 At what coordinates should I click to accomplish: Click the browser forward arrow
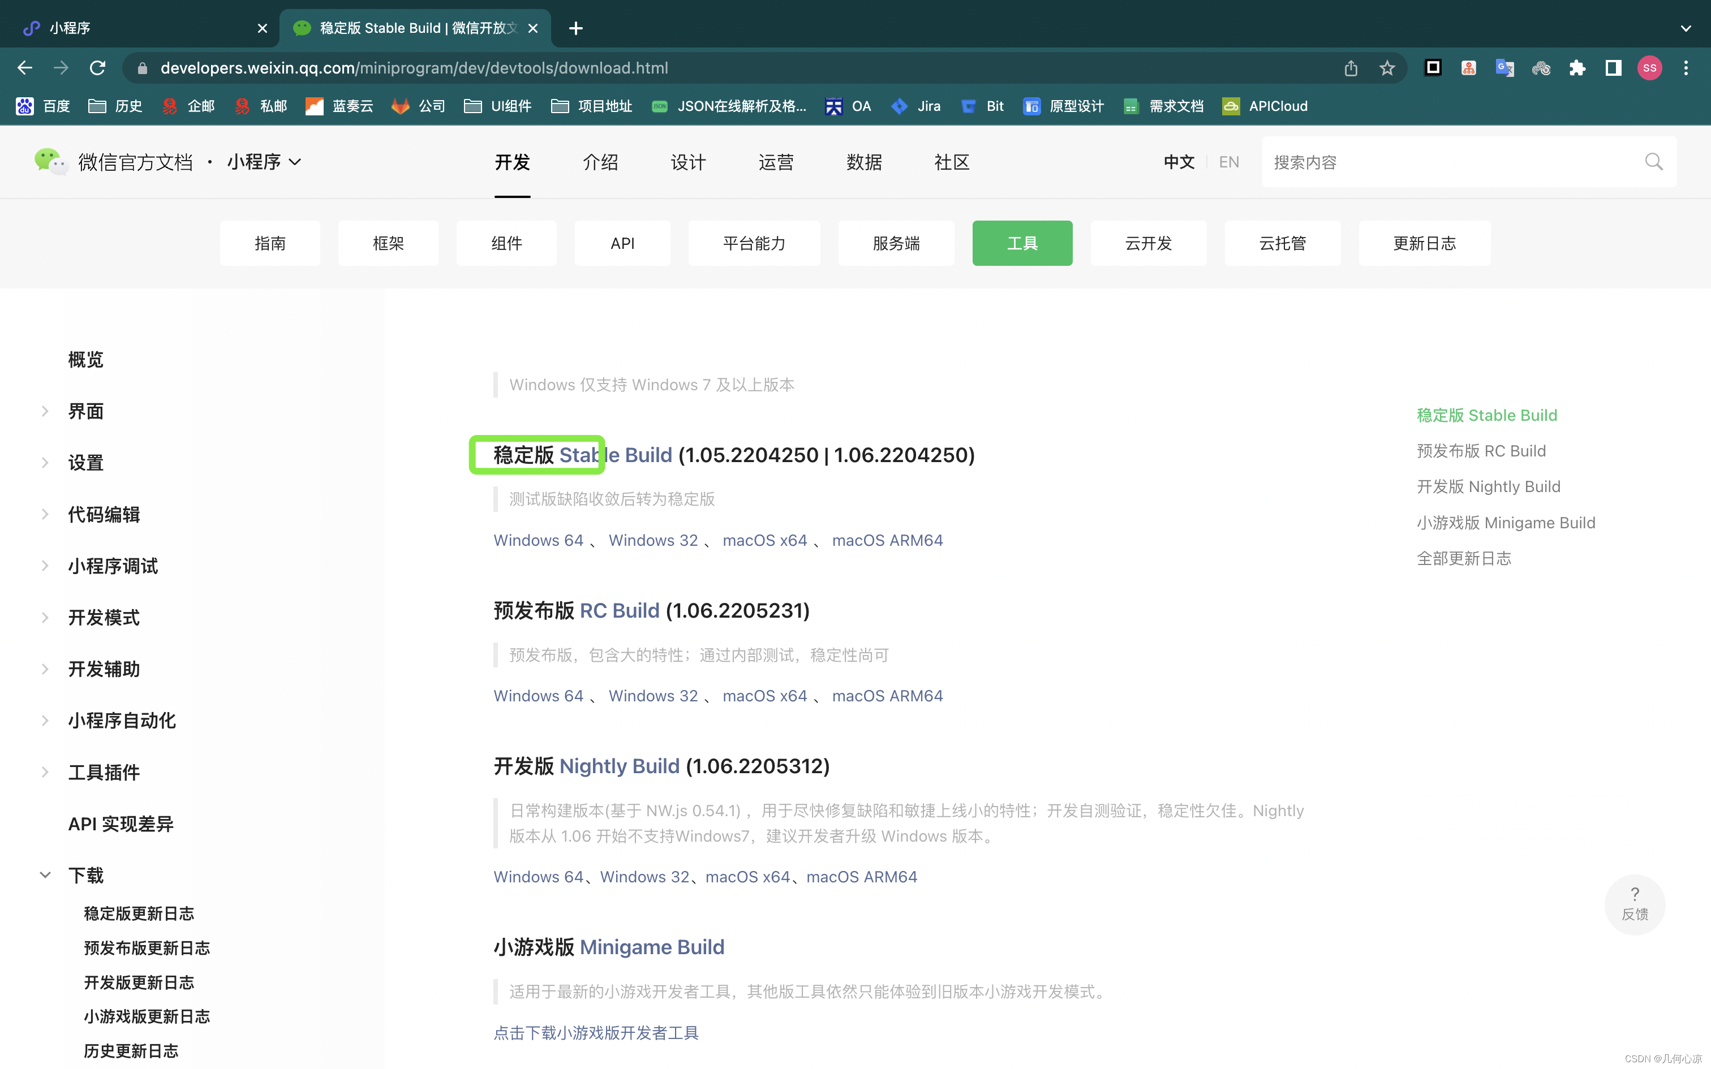[x=62, y=68]
